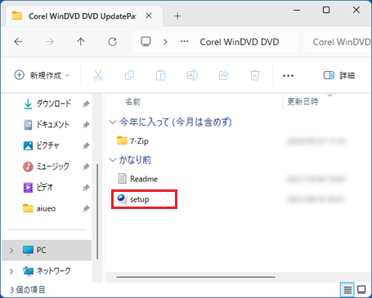Switch to large thumbnails view
Image resolution: width=372 pixels, height=298 pixels.
pos(361,290)
